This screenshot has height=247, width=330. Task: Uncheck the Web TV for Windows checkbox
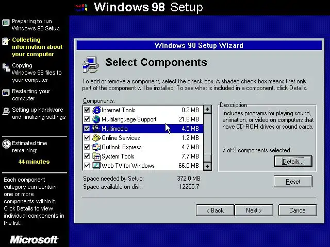pos(87,166)
